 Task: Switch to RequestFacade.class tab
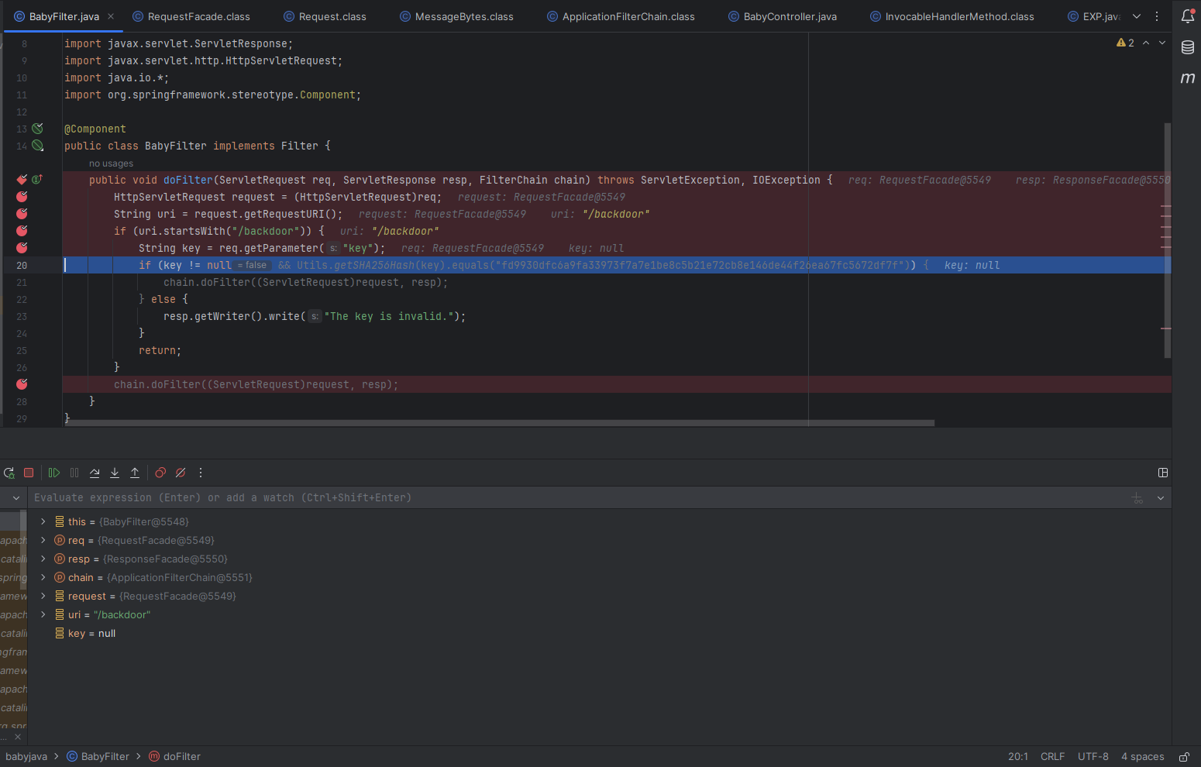pos(191,16)
